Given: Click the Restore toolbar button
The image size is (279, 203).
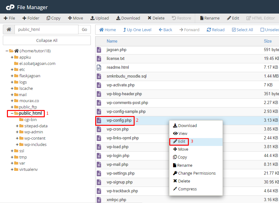Looking at the screenshot, I should [x=181, y=18].
